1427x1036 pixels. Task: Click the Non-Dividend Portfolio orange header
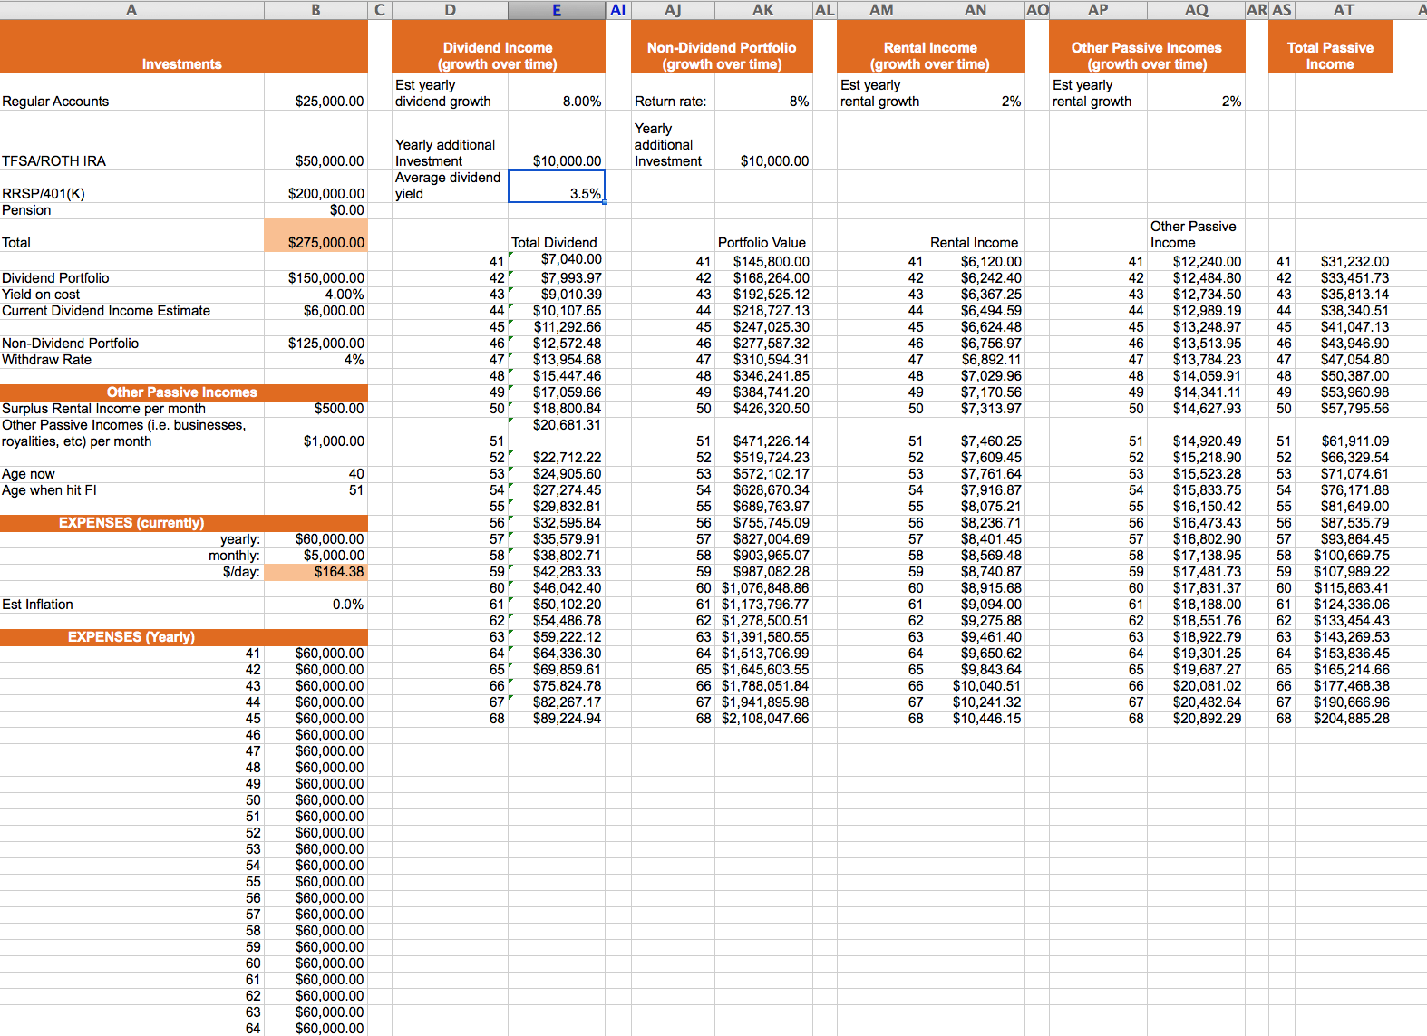722,47
